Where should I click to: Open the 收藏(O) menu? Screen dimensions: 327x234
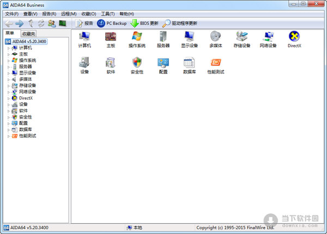coord(89,14)
